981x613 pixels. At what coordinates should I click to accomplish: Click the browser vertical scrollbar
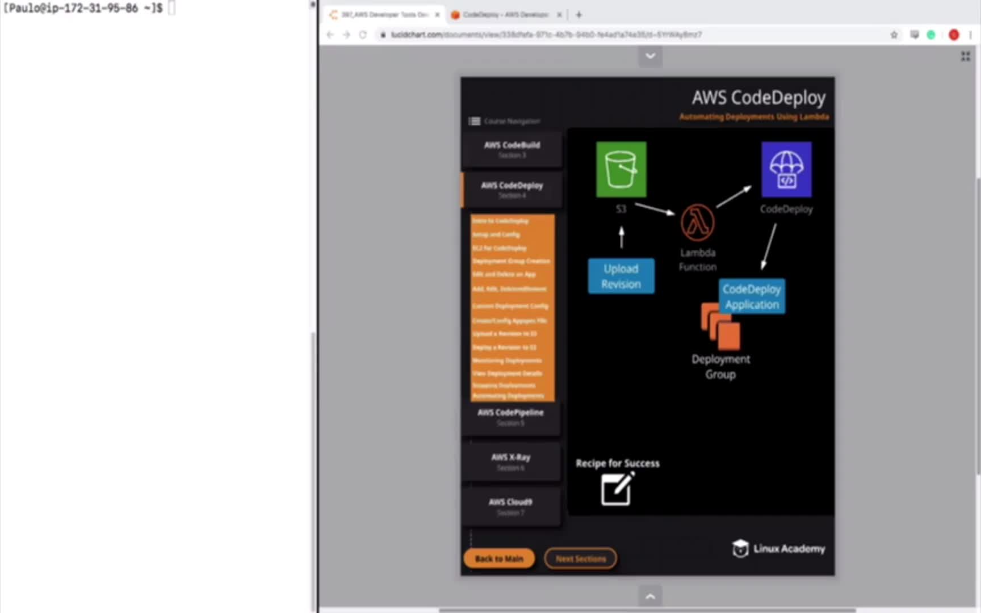(x=978, y=326)
